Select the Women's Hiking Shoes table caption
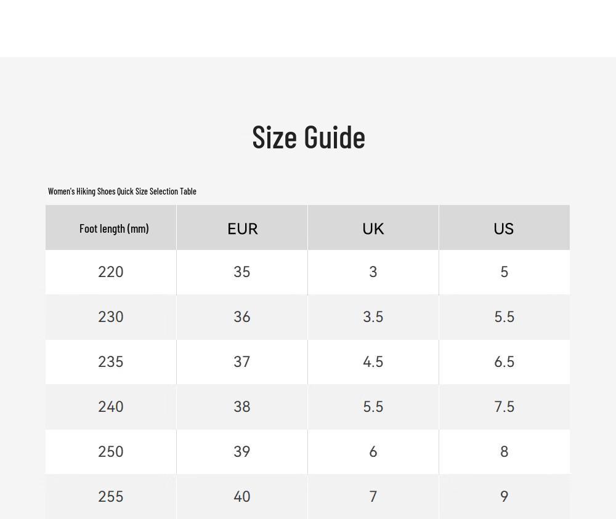 122,191
